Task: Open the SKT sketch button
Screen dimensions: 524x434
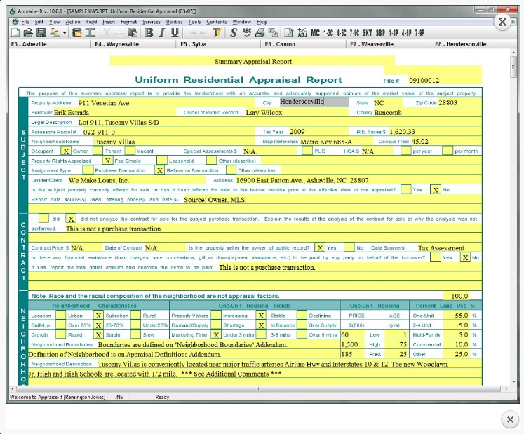Action: pyautogui.click(x=368, y=33)
